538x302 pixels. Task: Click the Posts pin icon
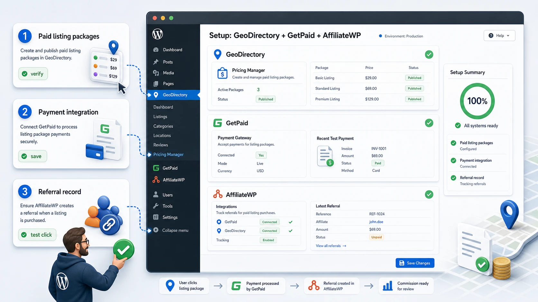(156, 62)
